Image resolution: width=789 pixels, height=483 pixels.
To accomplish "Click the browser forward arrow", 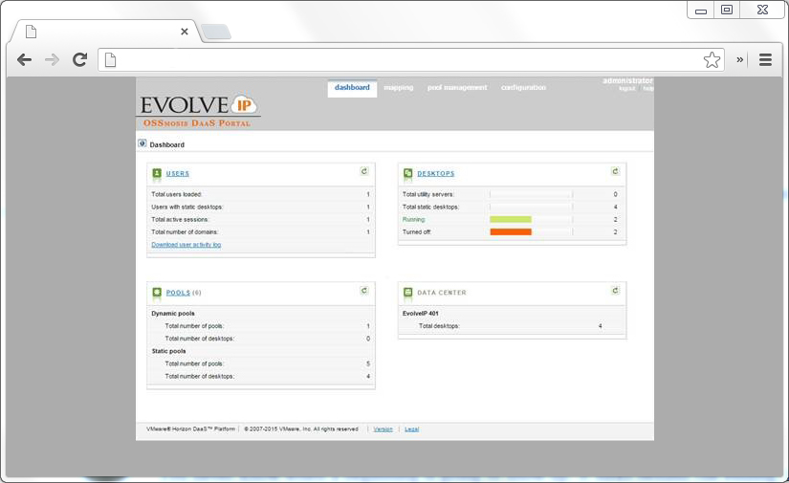I will (x=52, y=60).
